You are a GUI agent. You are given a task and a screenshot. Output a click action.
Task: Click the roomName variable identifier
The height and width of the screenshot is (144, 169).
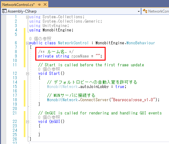[80, 56]
